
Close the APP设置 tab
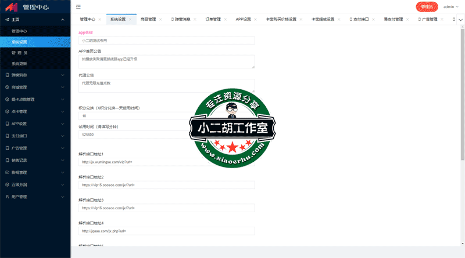[255, 20]
